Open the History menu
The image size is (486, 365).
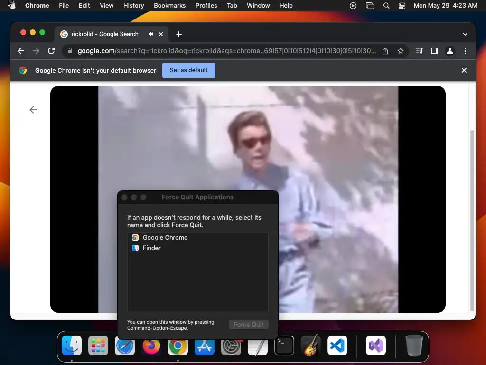tap(133, 5)
